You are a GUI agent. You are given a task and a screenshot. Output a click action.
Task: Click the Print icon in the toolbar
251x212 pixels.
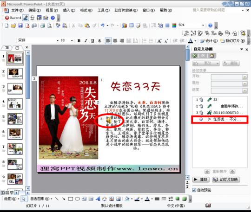42,26
